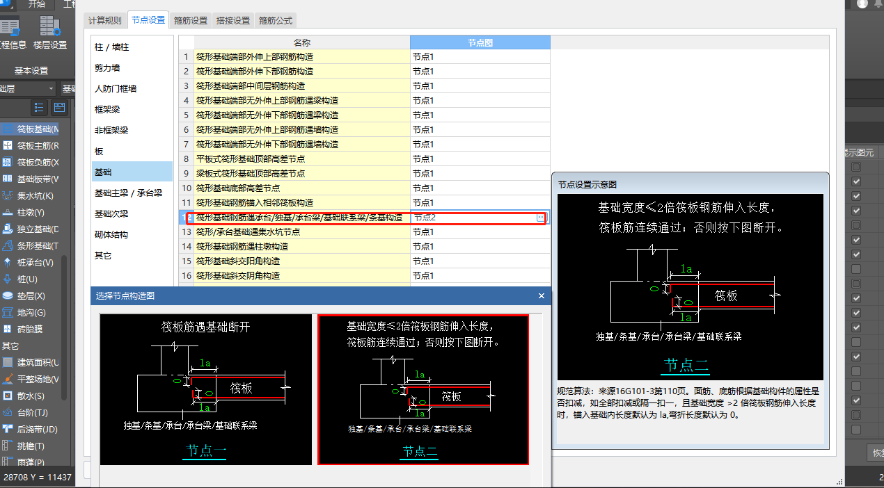Viewport: 884px width, 488px height.
Task: Select 基础主梁 / 承台梁 category
Action: pyautogui.click(x=132, y=193)
